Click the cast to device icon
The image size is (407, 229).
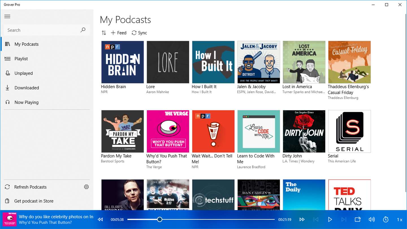pyautogui.click(x=358, y=219)
